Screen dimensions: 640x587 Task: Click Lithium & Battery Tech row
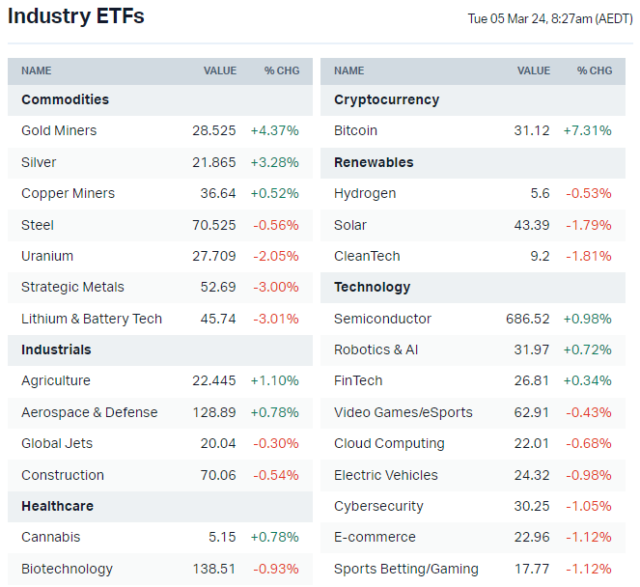[92, 319]
